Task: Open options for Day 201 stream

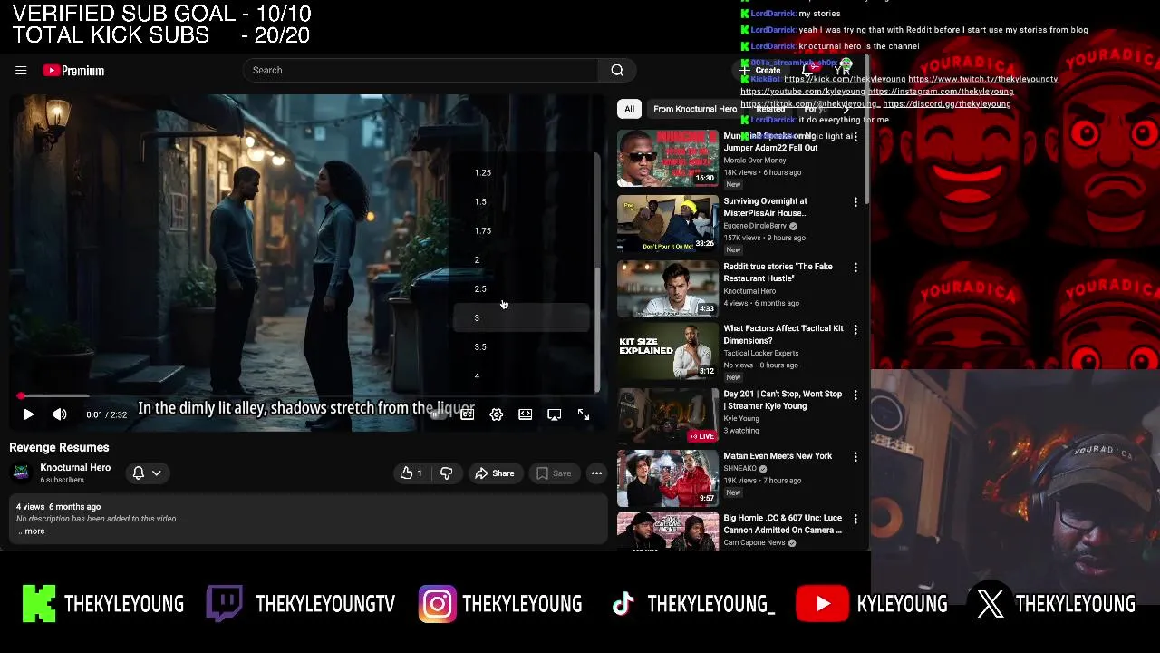Action: [x=855, y=395]
